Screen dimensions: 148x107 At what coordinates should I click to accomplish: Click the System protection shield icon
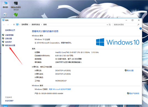[3, 42]
